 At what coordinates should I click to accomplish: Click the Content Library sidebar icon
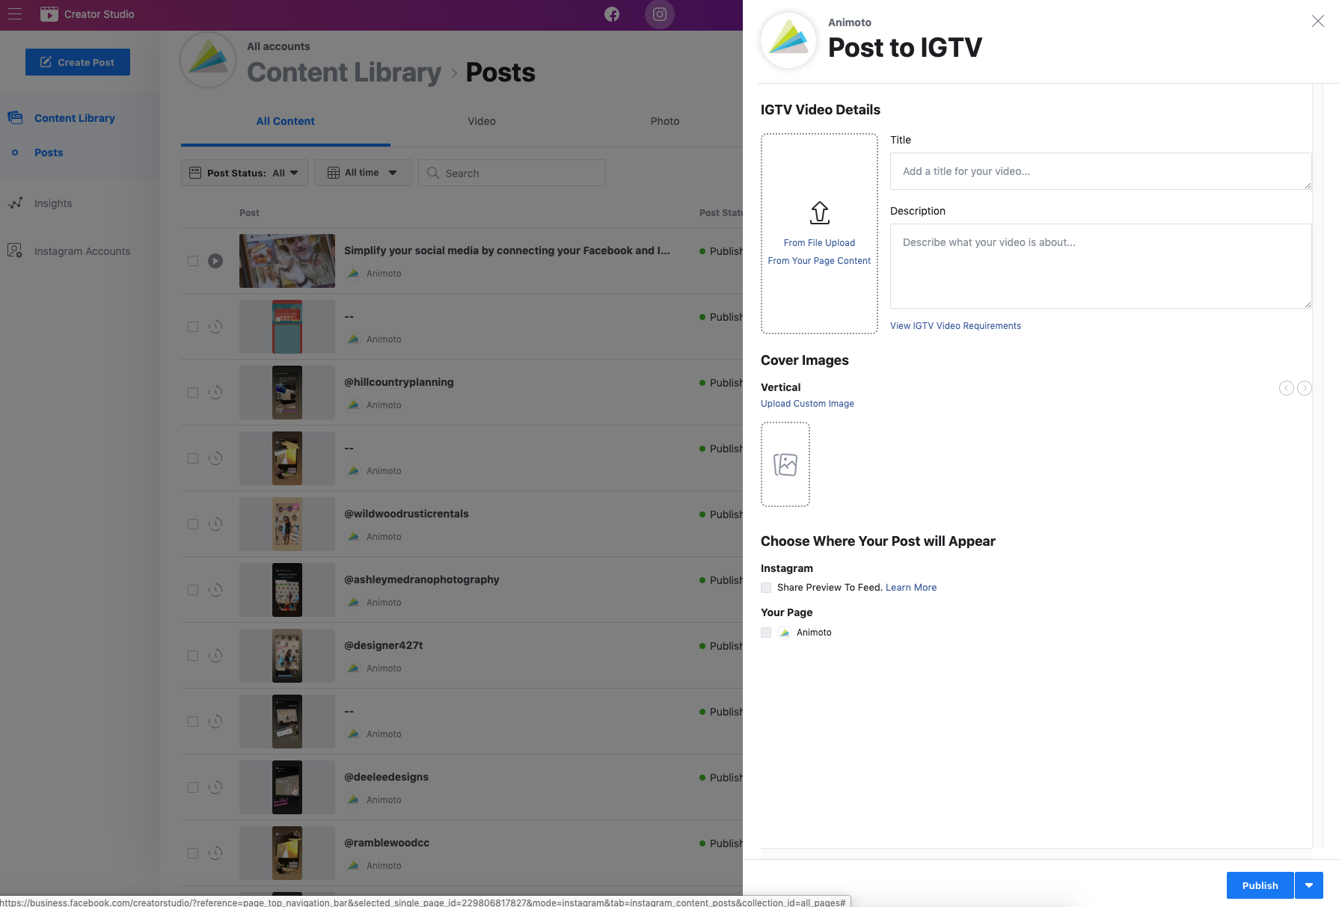15,117
